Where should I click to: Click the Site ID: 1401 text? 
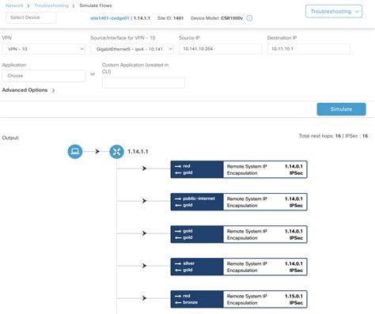(x=170, y=18)
